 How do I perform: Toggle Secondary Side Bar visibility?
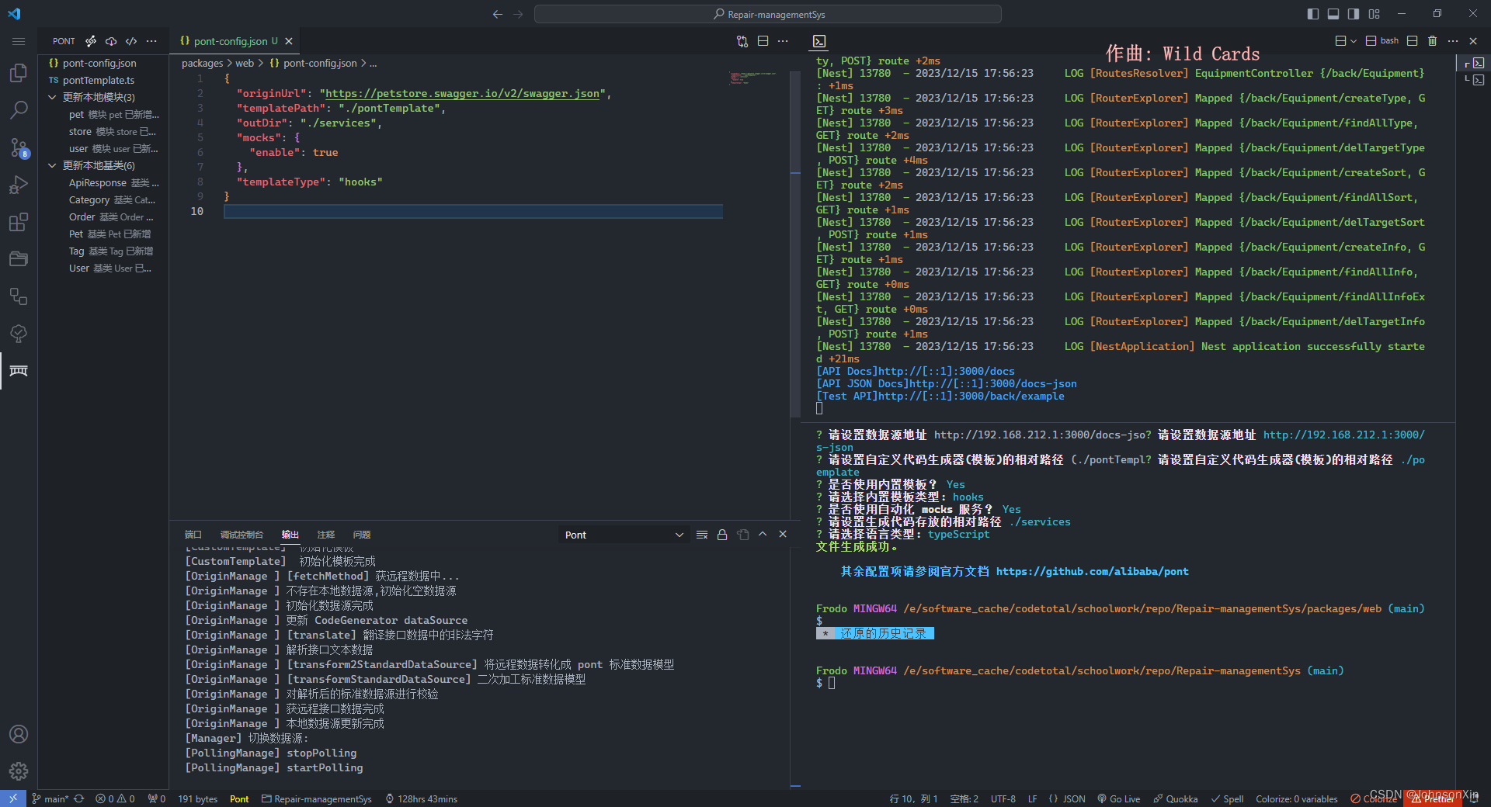point(1354,14)
